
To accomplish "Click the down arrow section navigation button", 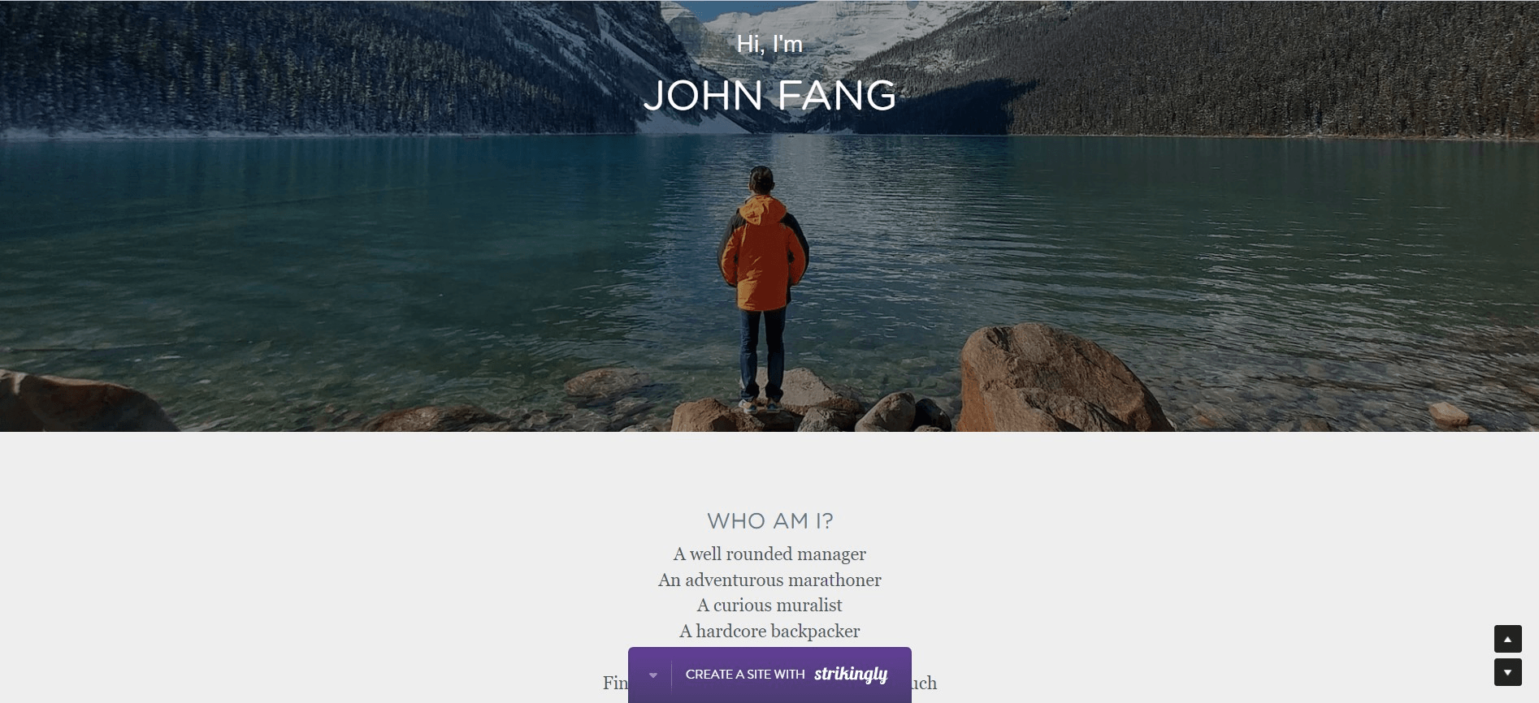I will [1507, 672].
